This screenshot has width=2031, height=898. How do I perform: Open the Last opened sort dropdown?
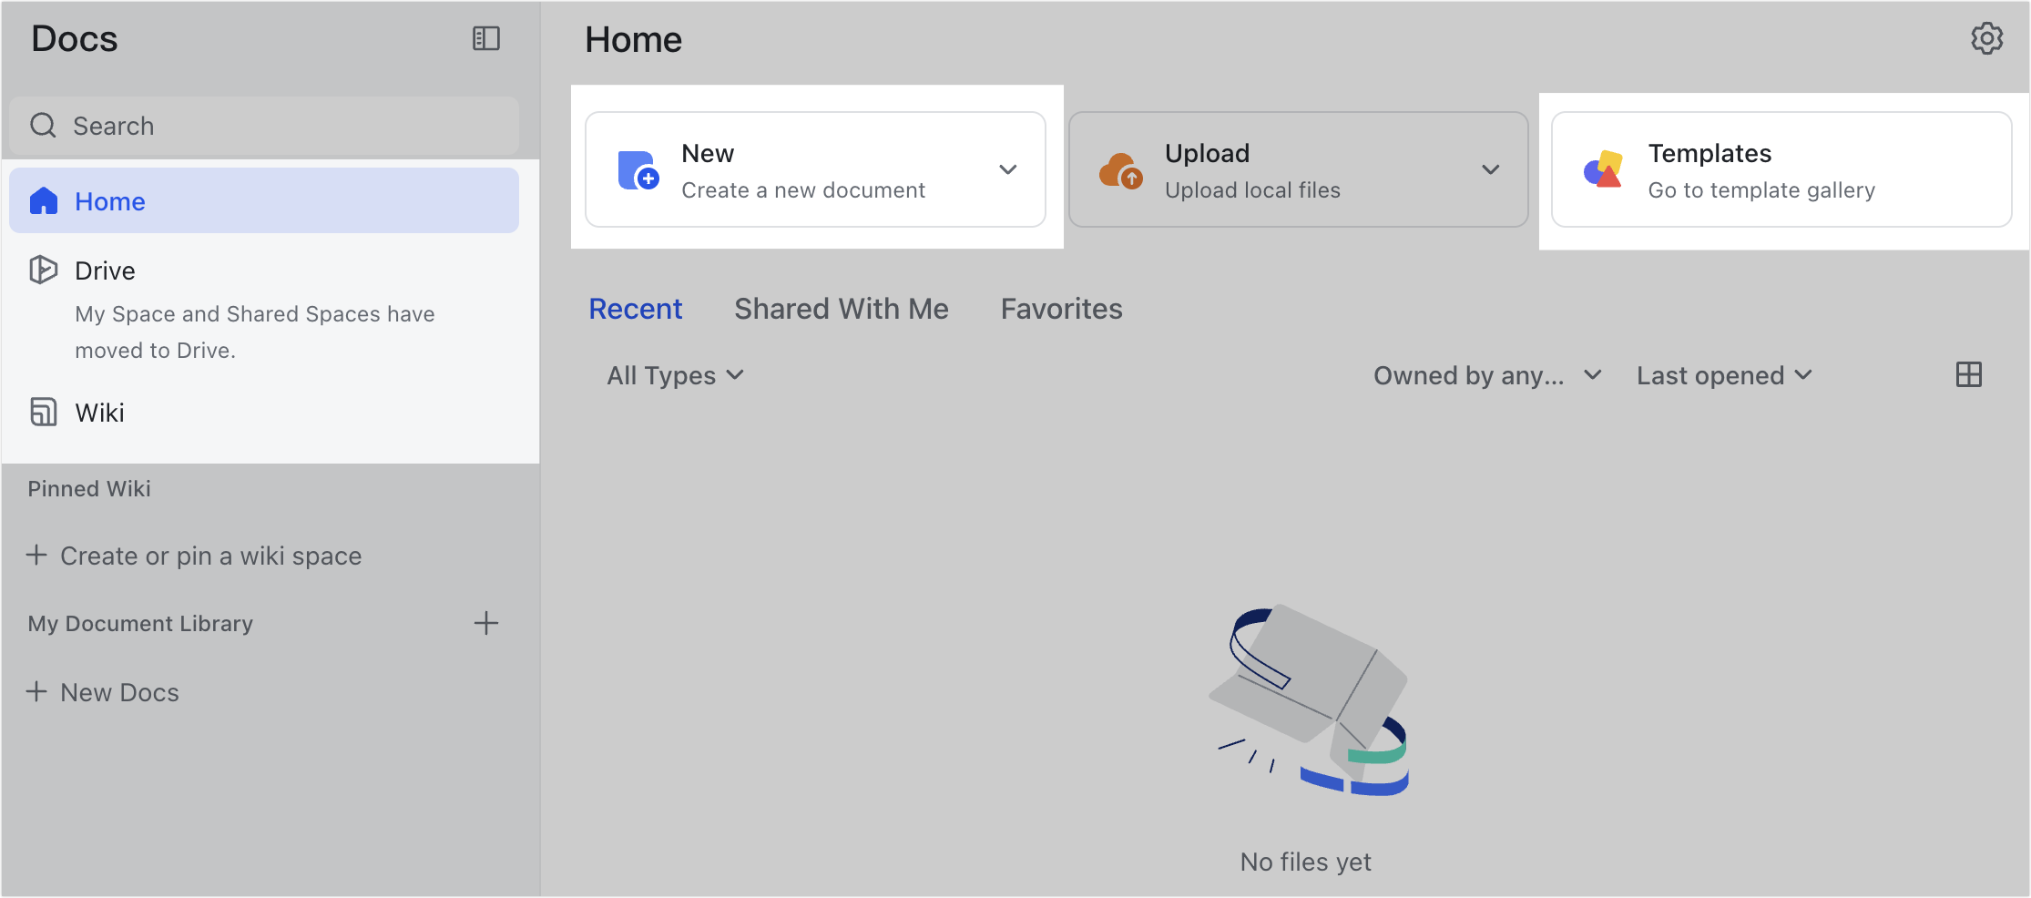click(x=1723, y=374)
